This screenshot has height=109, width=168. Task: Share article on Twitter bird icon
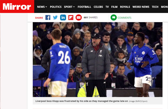[x=55, y=18]
